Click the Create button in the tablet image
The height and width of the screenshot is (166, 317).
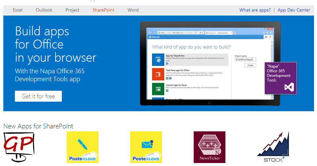250,65
